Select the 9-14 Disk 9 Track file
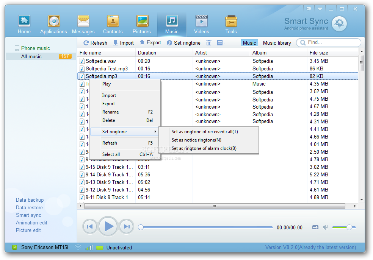 (218, 175)
